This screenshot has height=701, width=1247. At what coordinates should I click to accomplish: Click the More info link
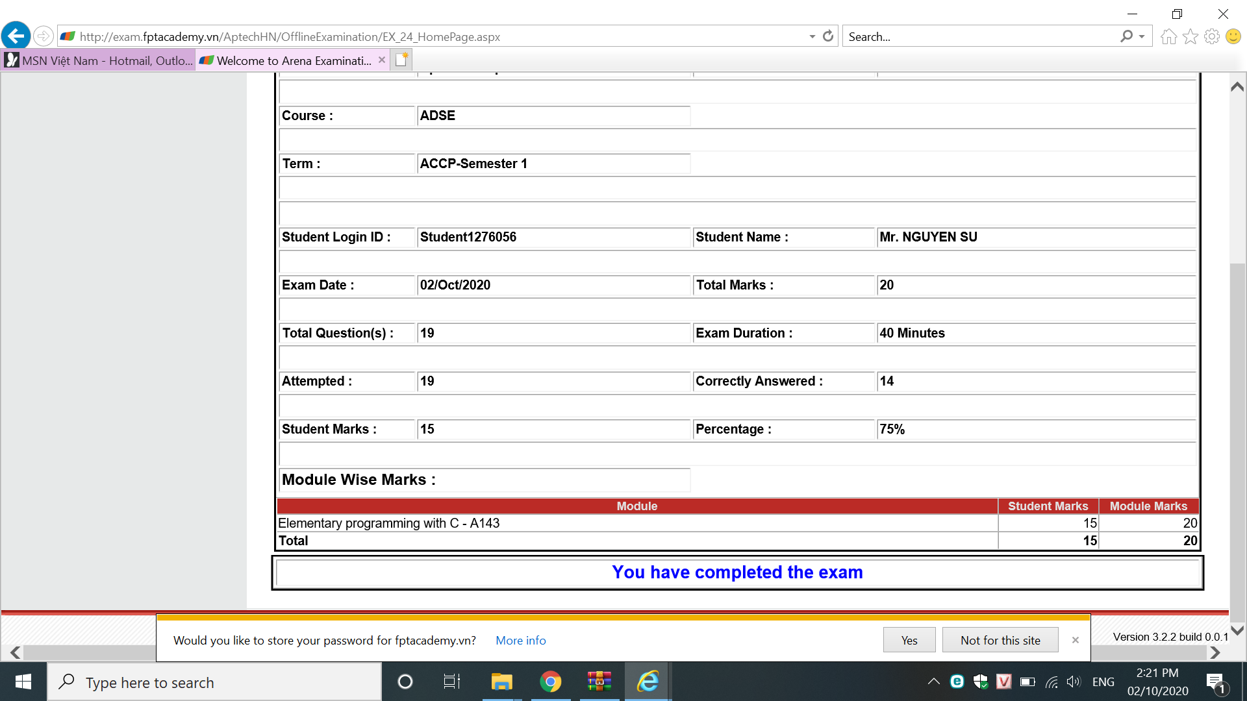520,641
